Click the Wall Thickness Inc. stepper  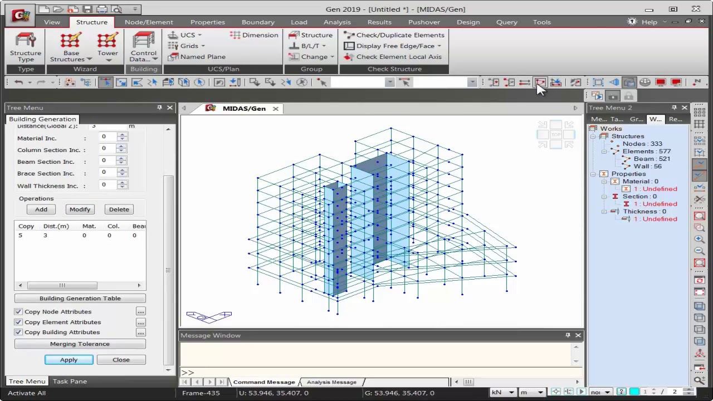click(122, 184)
